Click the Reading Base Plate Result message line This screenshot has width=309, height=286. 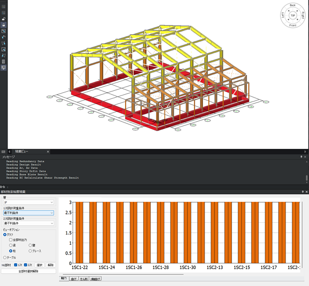(27, 175)
